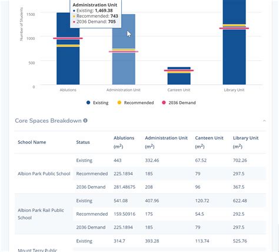The image size is (279, 252).
Task: Click the Ablutions (m²) column header
Action: point(124,142)
